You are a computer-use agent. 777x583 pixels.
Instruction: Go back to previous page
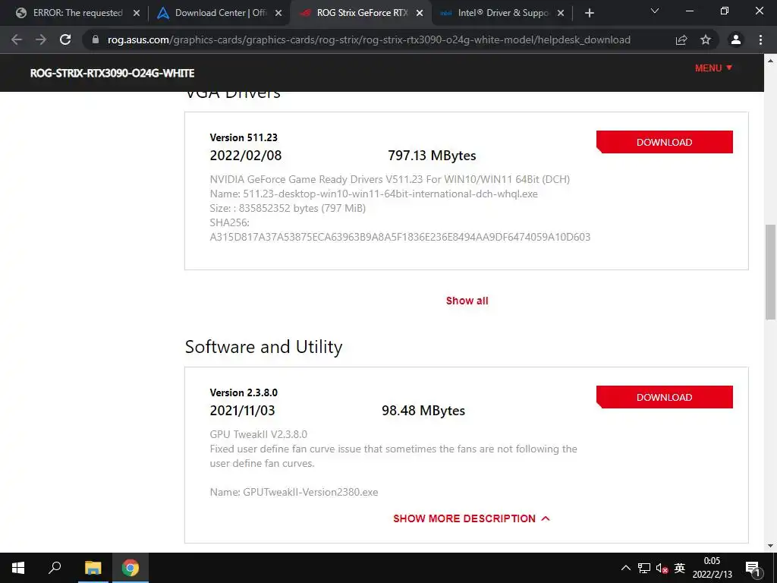pos(17,39)
